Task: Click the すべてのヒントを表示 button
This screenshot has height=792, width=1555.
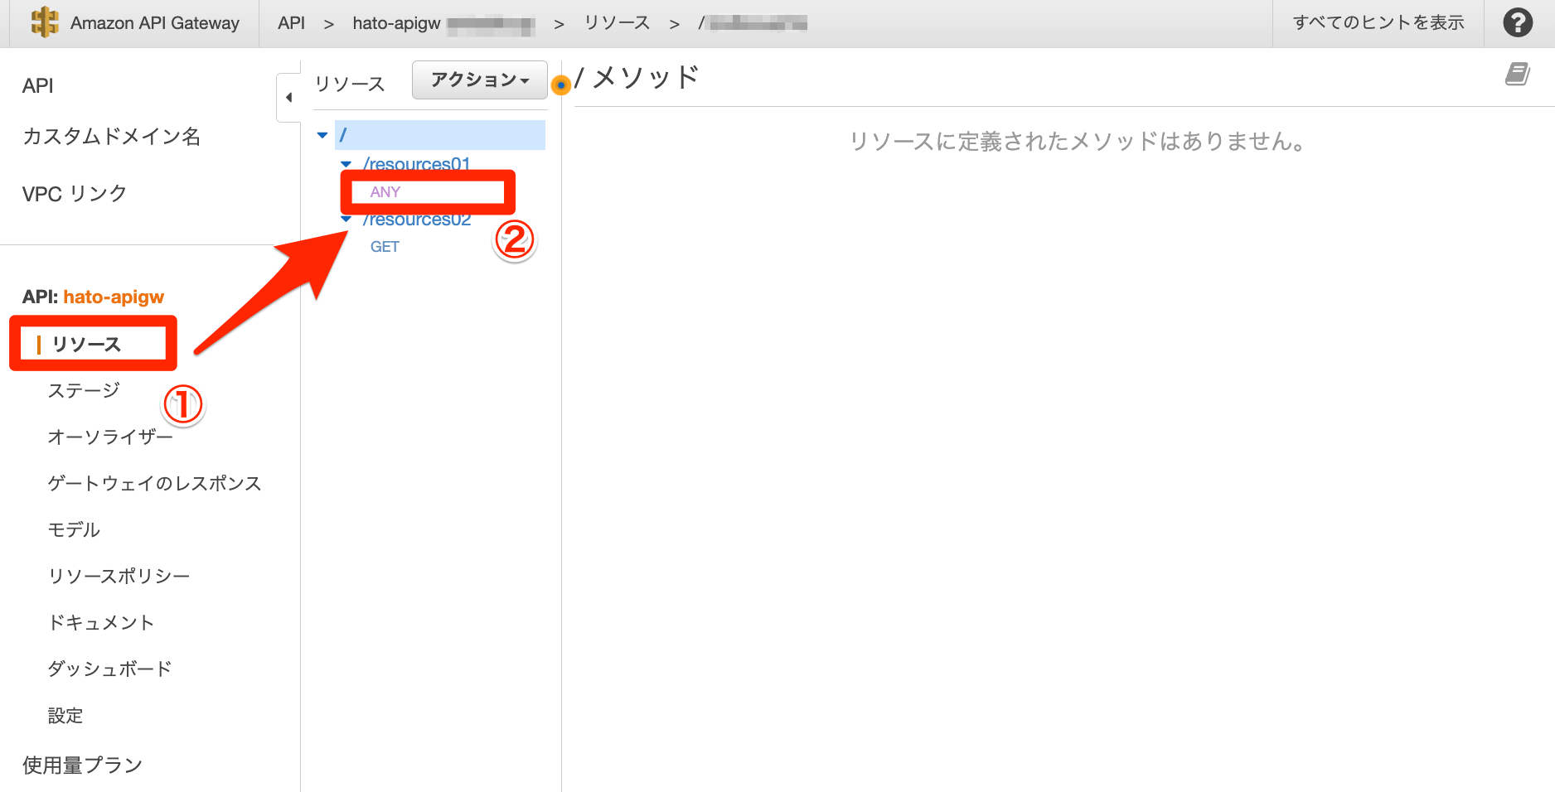Action: pos(1378,22)
